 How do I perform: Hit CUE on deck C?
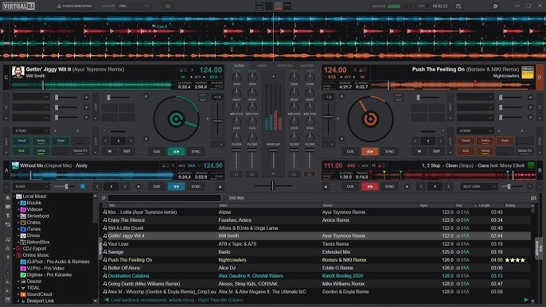click(157, 151)
